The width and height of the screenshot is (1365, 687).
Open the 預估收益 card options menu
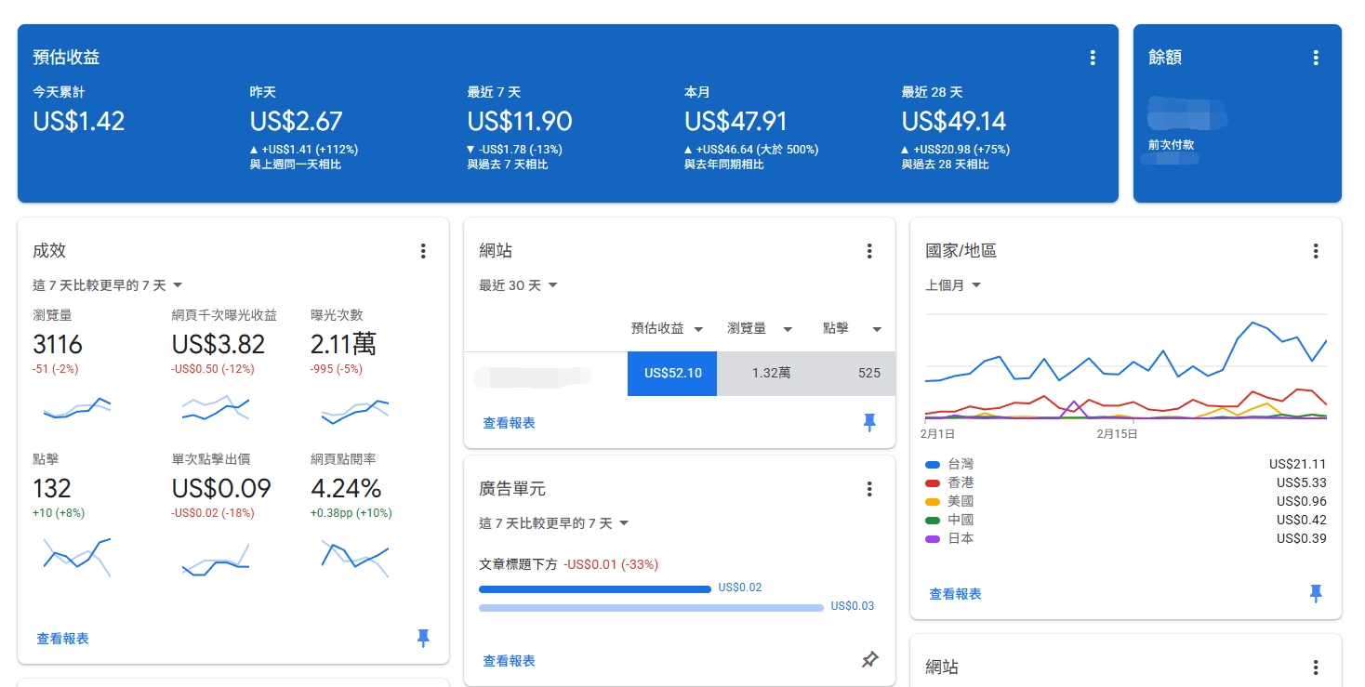point(1092,57)
